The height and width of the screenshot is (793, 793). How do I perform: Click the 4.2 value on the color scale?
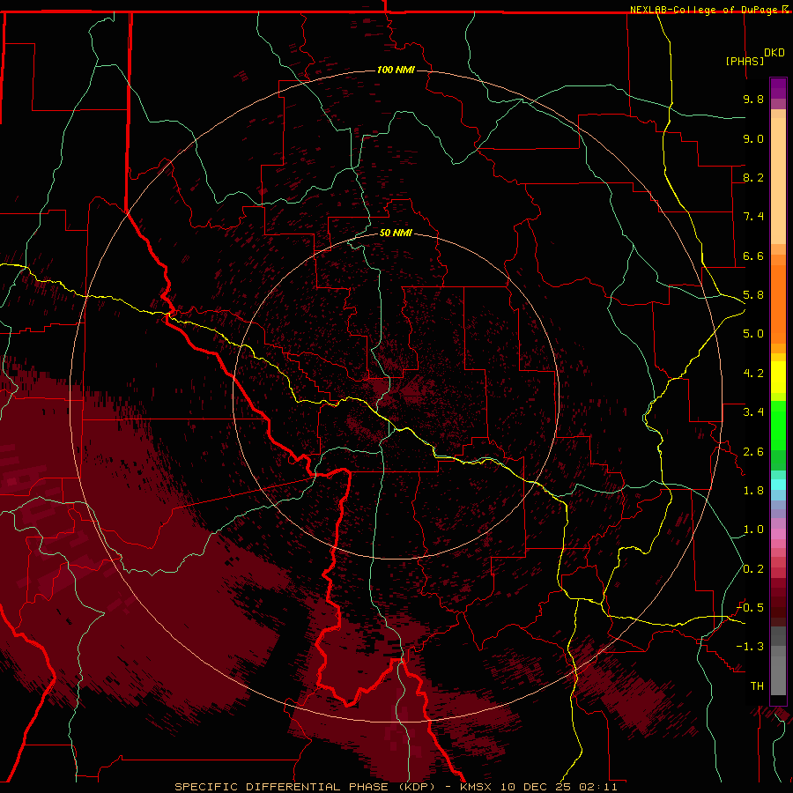pos(753,374)
